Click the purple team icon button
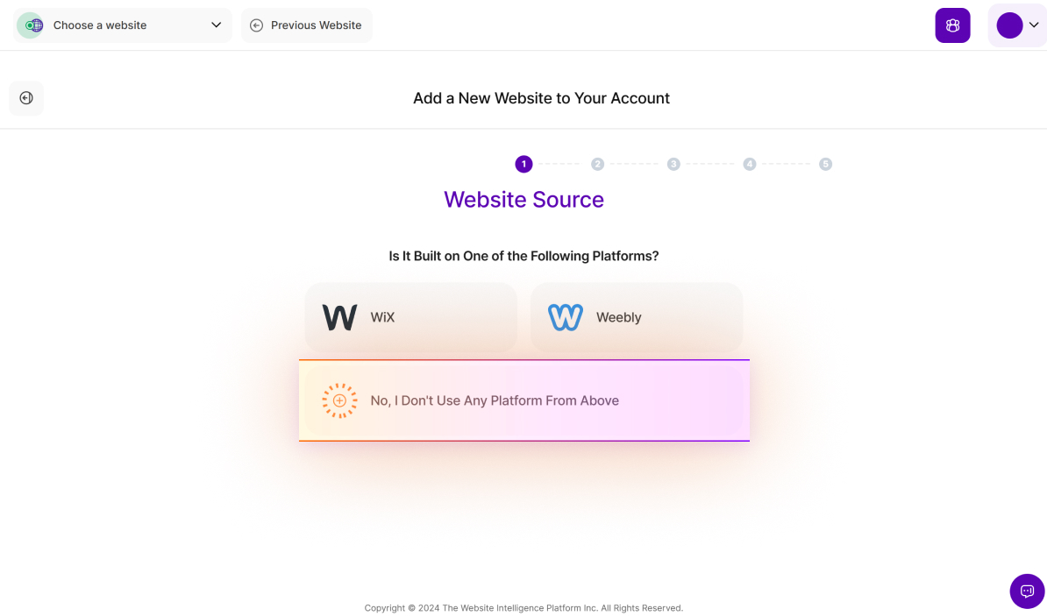 tap(952, 25)
